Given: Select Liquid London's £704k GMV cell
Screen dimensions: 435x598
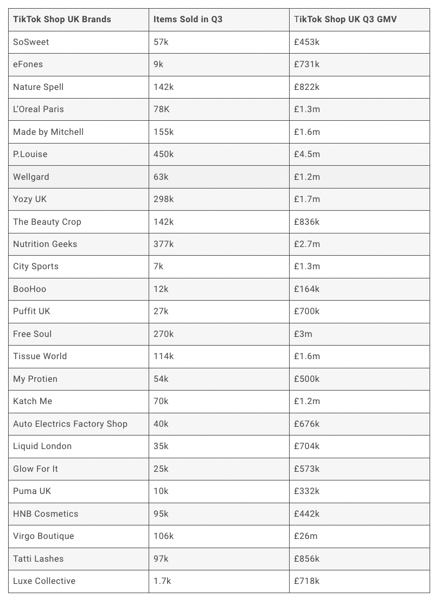Looking at the screenshot, I should coord(307,446).
